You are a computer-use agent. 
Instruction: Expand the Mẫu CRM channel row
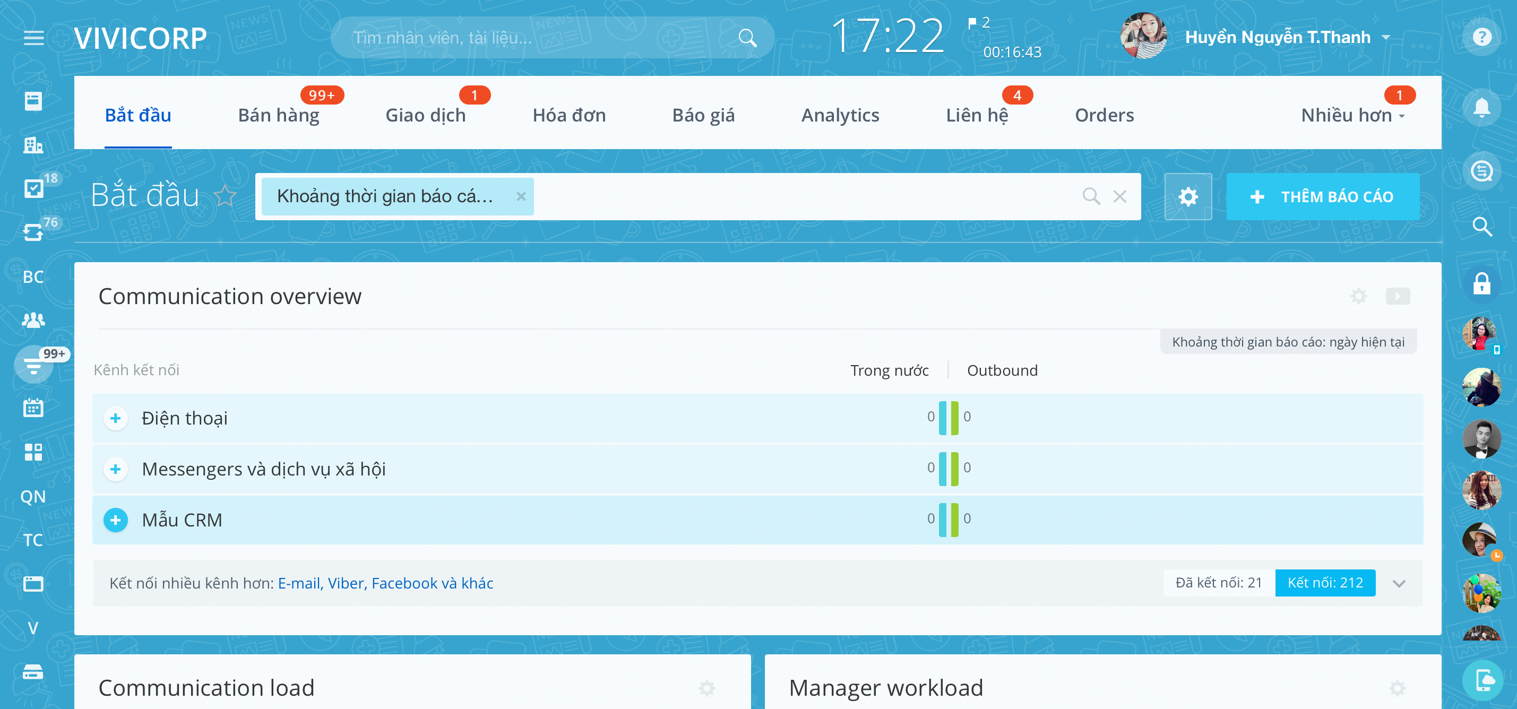coord(115,520)
